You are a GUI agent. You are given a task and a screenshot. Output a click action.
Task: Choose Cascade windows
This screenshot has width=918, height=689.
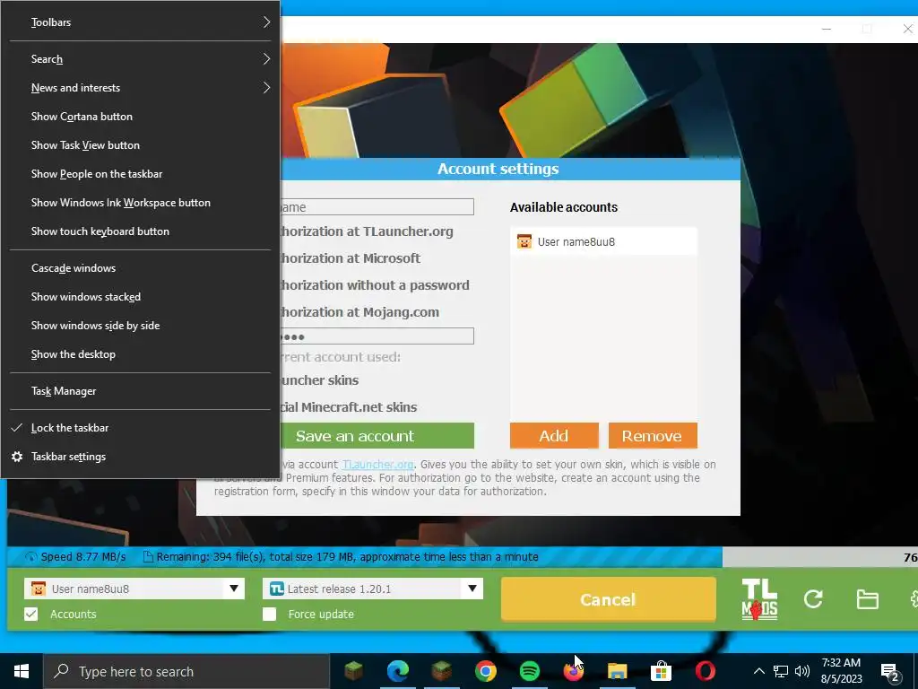point(141,268)
